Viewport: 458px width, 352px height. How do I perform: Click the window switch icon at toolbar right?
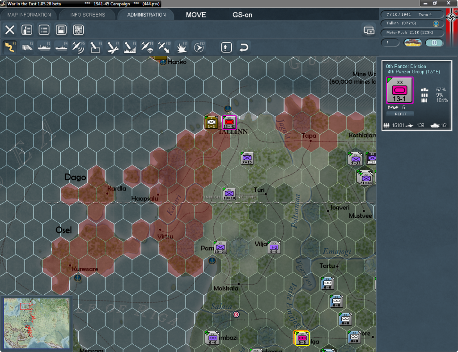tap(369, 30)
